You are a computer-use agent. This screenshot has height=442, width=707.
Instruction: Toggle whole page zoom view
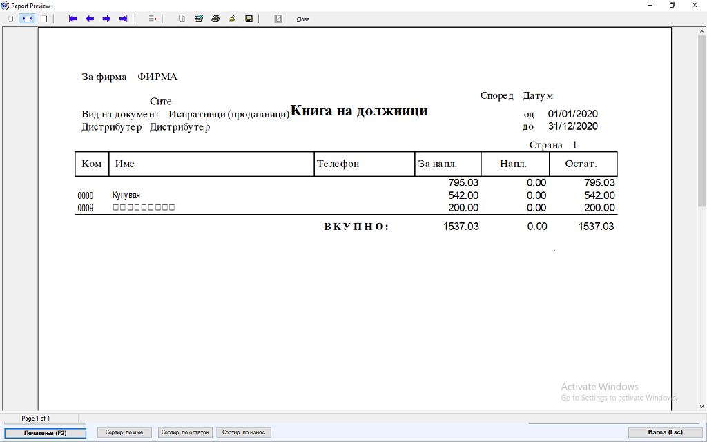coord(10,19)
